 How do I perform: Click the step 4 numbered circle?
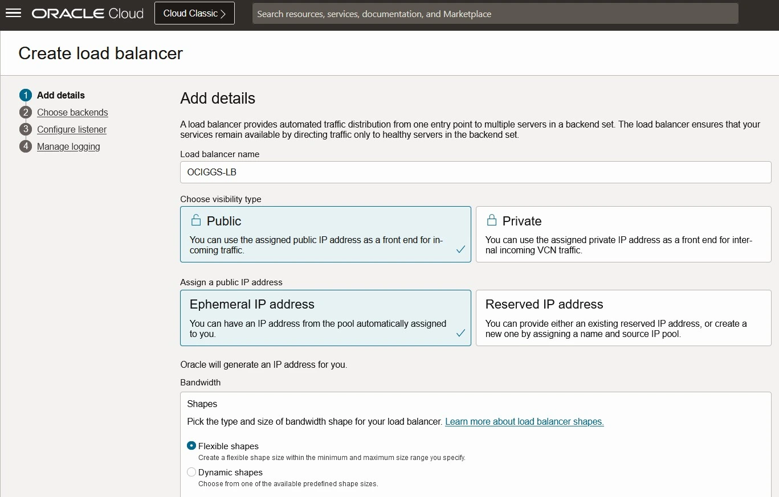[25, 146]
